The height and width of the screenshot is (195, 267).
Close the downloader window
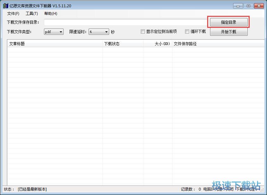(259, 6)
